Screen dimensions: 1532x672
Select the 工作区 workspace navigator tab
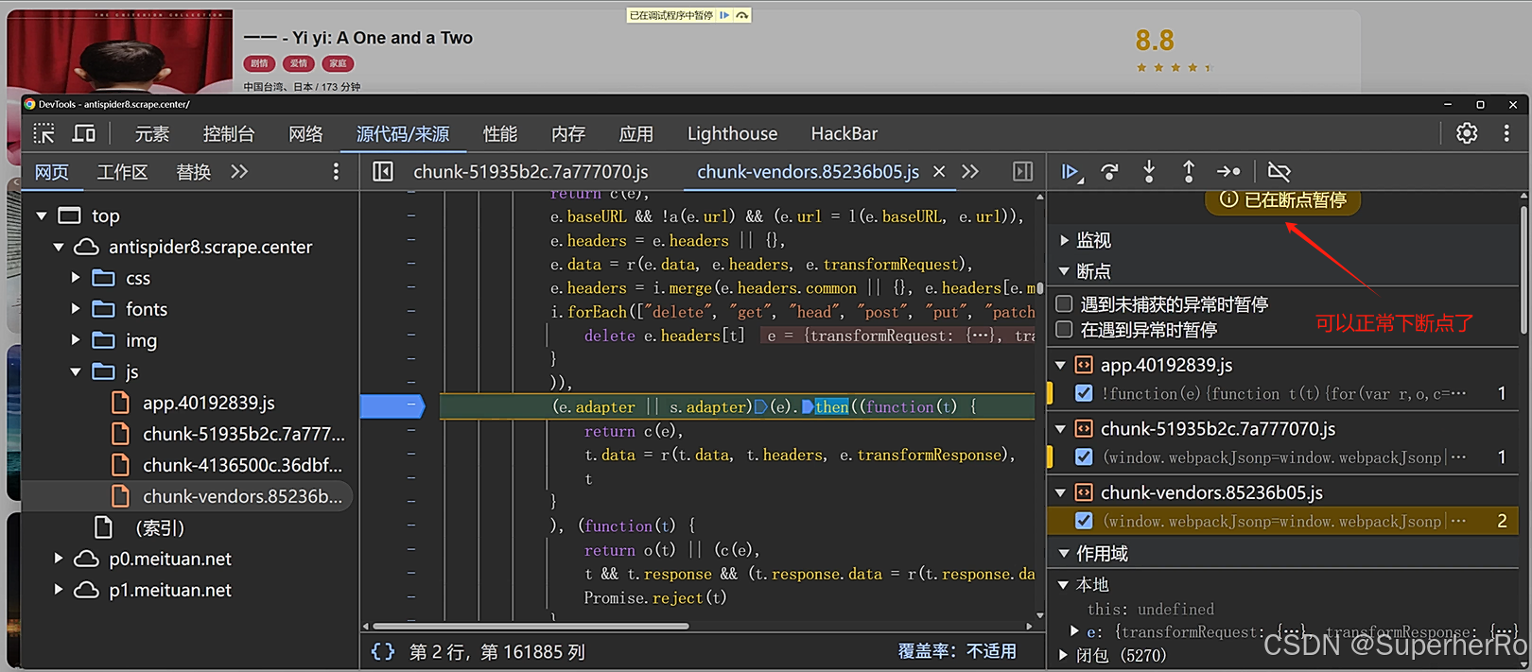point(123,171)
